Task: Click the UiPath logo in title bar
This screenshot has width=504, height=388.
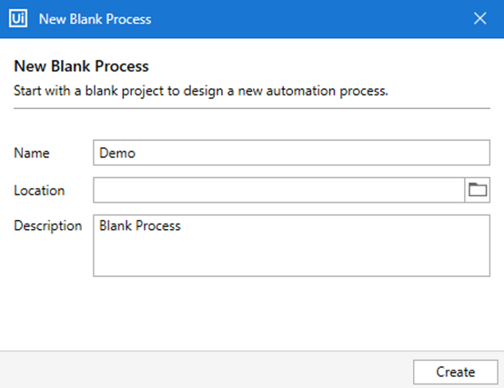Action: click(x=18, y=19)
